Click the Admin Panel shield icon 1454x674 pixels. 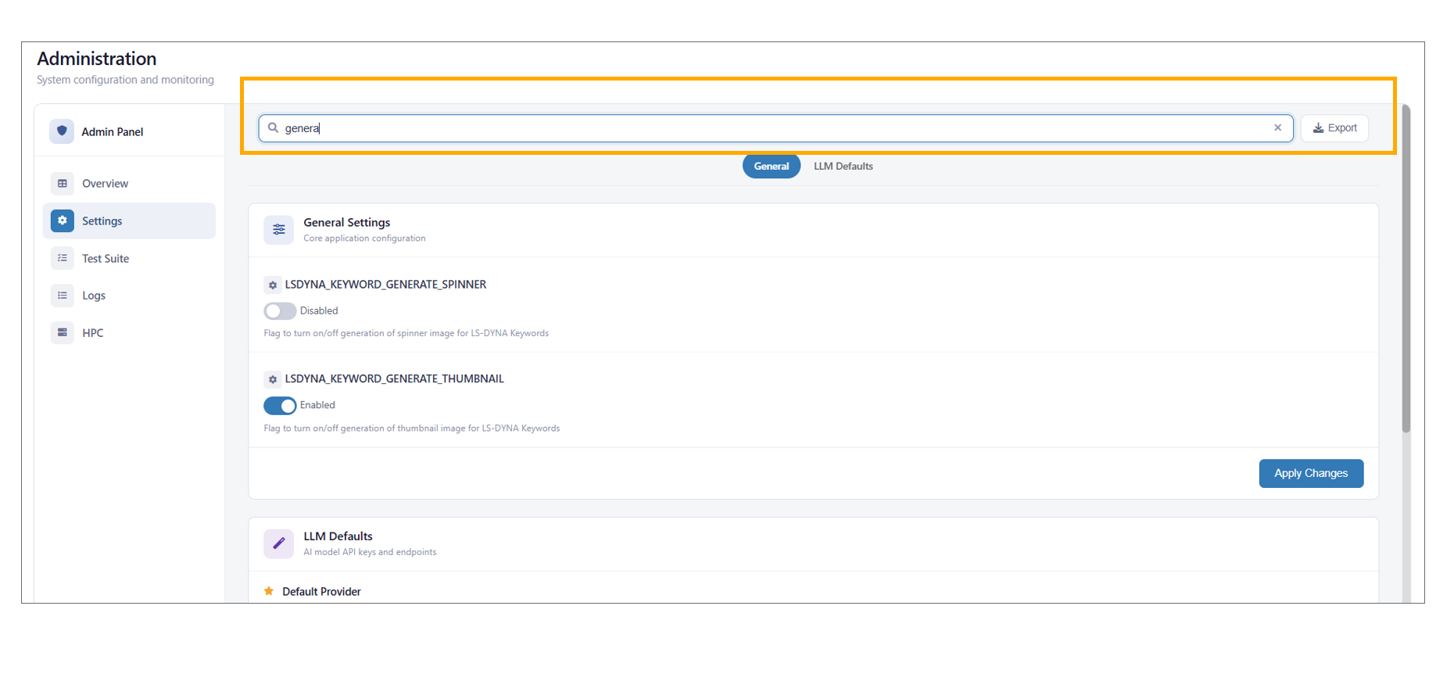[62, 131]
